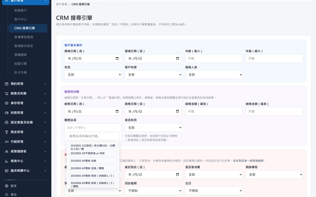This screenshot has width=316, height=197.
Task: Click the 財務管理 card icon
Action: (7, 113)
